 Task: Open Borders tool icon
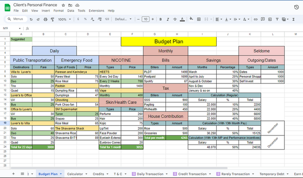pos(198,19)
